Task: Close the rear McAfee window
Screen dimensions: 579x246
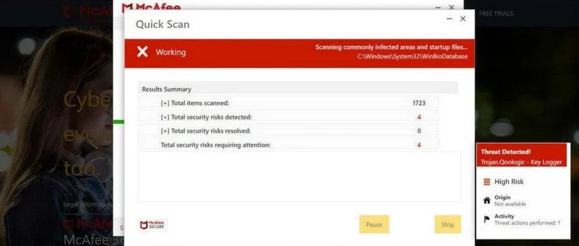Action: [x=451, y=7]
